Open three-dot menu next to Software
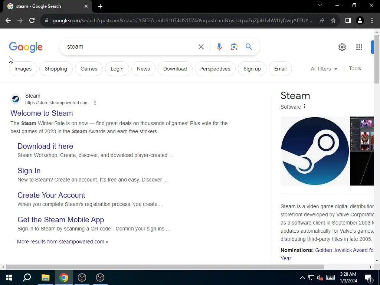Image resolution: width=380 pixels, height=285 pixels. pos(305,107)
